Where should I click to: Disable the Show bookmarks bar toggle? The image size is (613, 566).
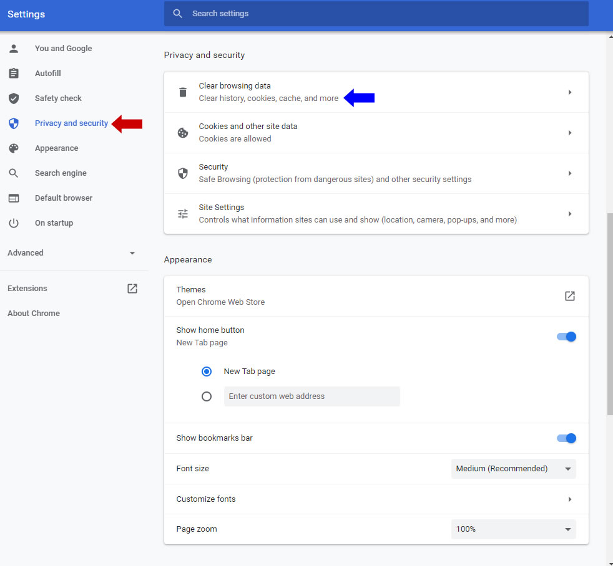(566, 438)
